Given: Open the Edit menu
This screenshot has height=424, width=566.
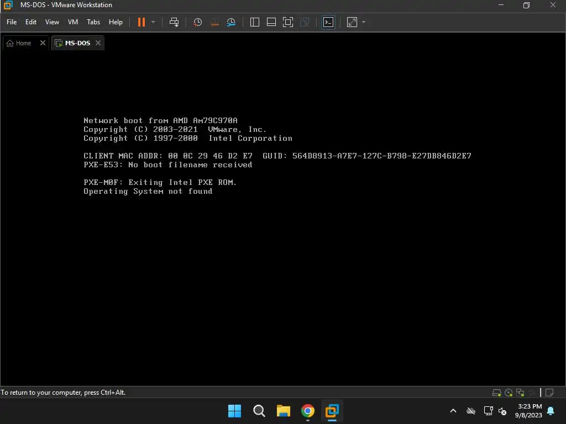Looking at the screenshot, I should (x=31, y=22).
